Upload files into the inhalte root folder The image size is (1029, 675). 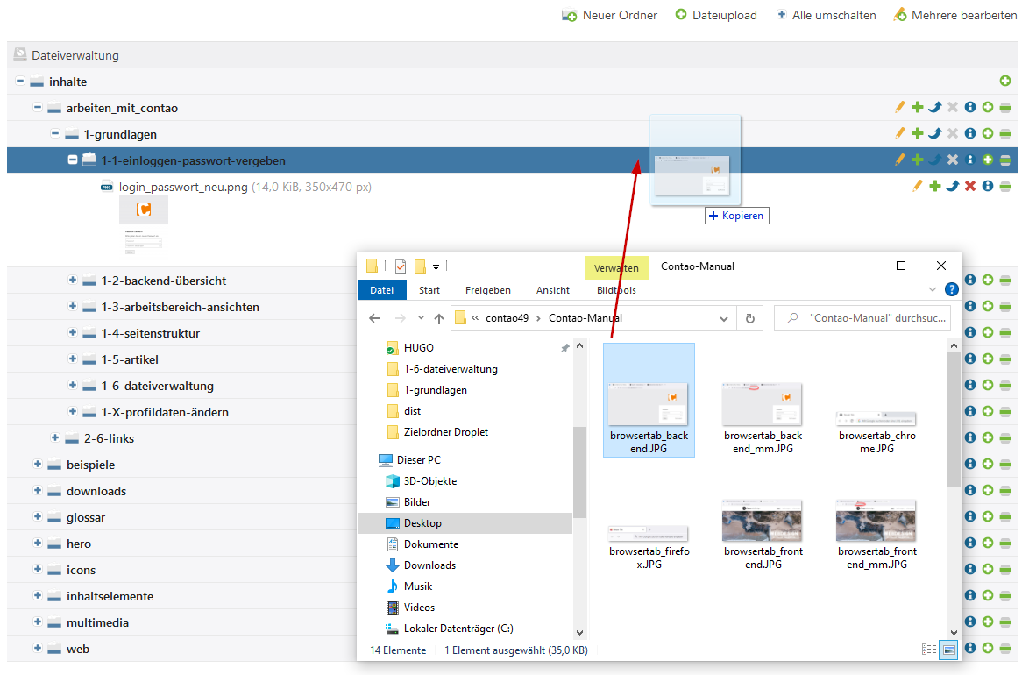[1005, 82]
